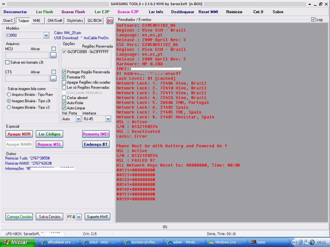
Task: Select 'Imagem Binária - Tipo s3t' radio
Action: 9,101
